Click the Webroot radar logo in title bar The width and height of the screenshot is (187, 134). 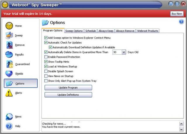[5, 5]
